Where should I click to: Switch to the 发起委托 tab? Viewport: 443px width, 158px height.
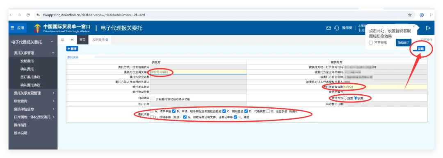tap(98, 40)
